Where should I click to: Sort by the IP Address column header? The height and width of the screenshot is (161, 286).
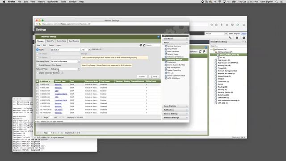click(x=45, y=81)
